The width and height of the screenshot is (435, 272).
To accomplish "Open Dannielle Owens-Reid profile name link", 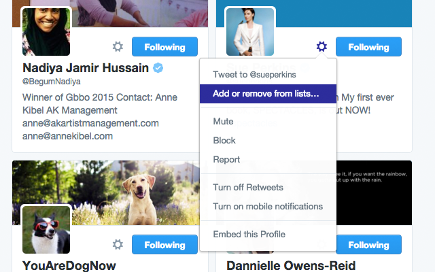I will tap(291, 266).
